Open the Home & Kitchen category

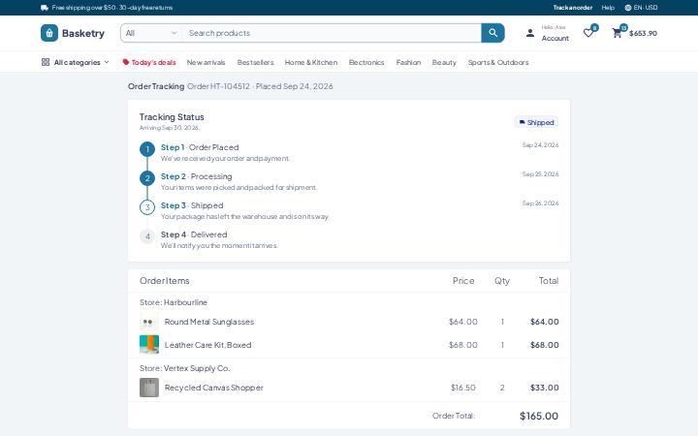(311, 62)
